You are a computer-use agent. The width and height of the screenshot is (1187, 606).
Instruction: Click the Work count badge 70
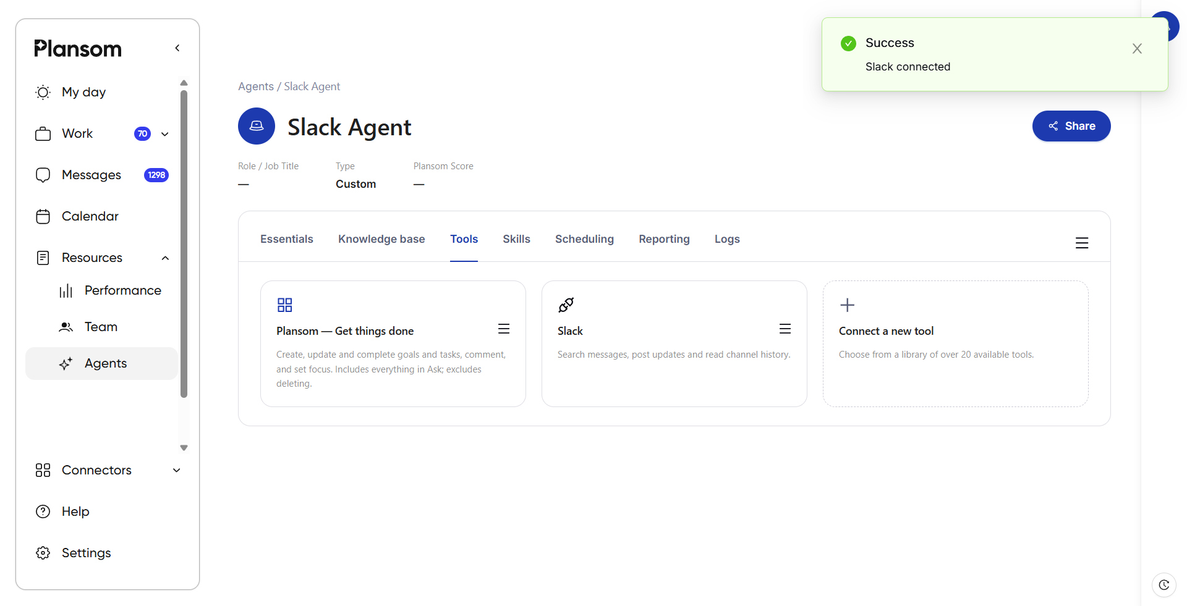tap(142, 134)
